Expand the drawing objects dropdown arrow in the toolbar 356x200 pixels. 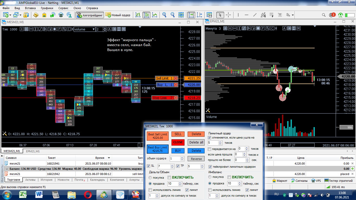(293, 15)
